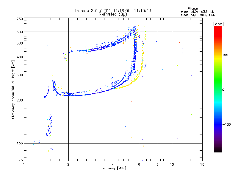Click the x-axis tick label '10'
The width and height of the screenshot is (238, 179).
pos(172,164)
